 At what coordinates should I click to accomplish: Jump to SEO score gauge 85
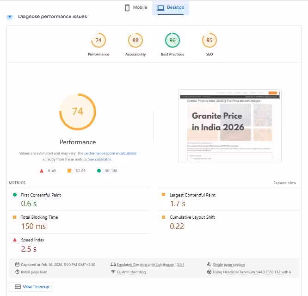click(209, 44)
